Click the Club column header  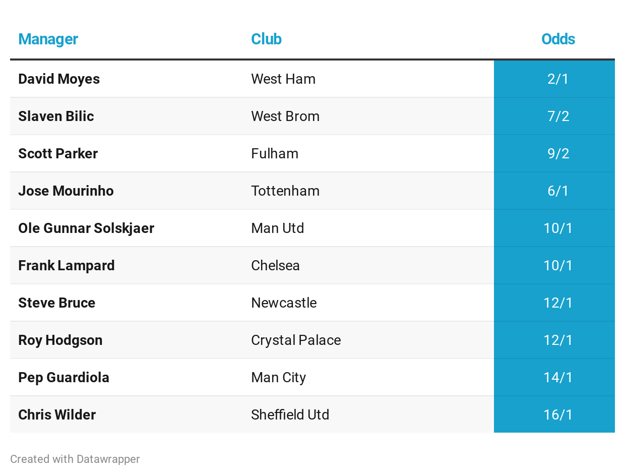[266, 39]
